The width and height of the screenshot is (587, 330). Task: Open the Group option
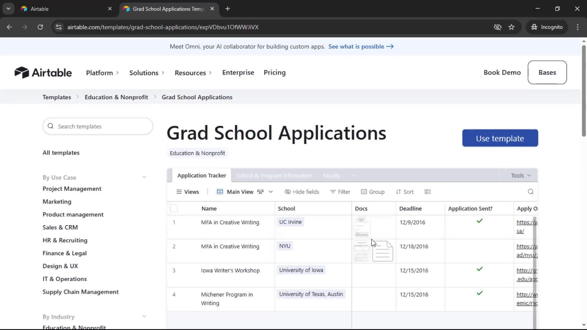[x=373, y=192]
